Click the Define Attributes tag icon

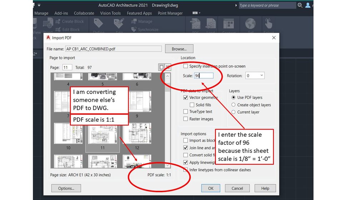(98, 23)
